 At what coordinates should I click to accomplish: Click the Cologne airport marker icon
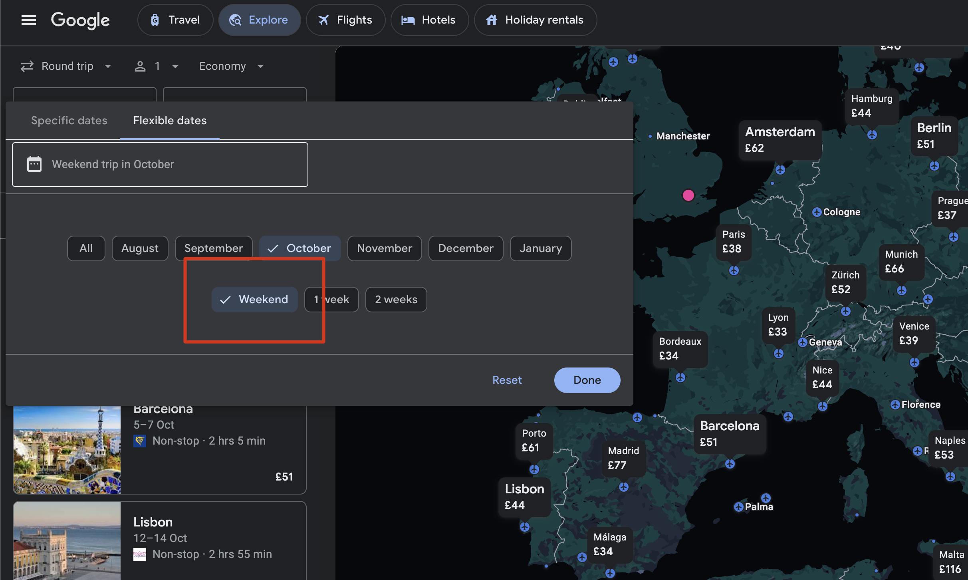[817, 212]
